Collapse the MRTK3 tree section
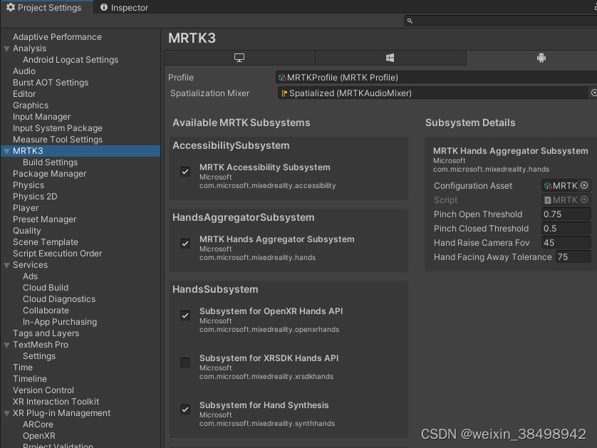 tap(6, 151)
